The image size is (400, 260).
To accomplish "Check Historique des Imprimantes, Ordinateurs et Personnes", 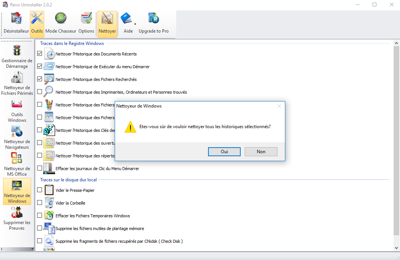I will click(39, 92).
